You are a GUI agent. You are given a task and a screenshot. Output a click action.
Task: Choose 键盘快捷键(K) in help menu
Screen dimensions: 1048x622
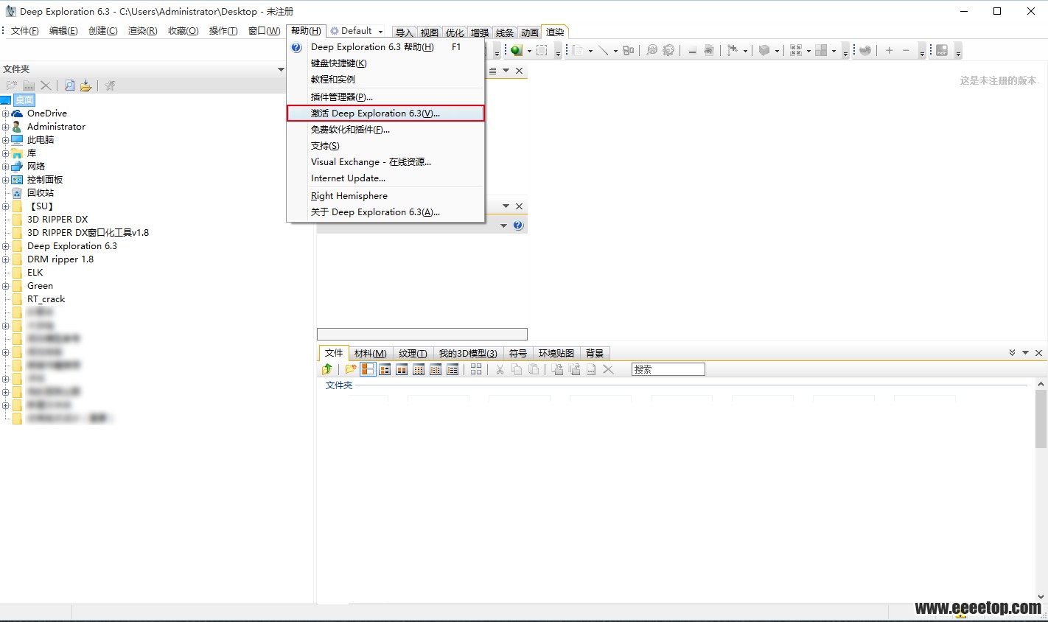tap(385, 63)
